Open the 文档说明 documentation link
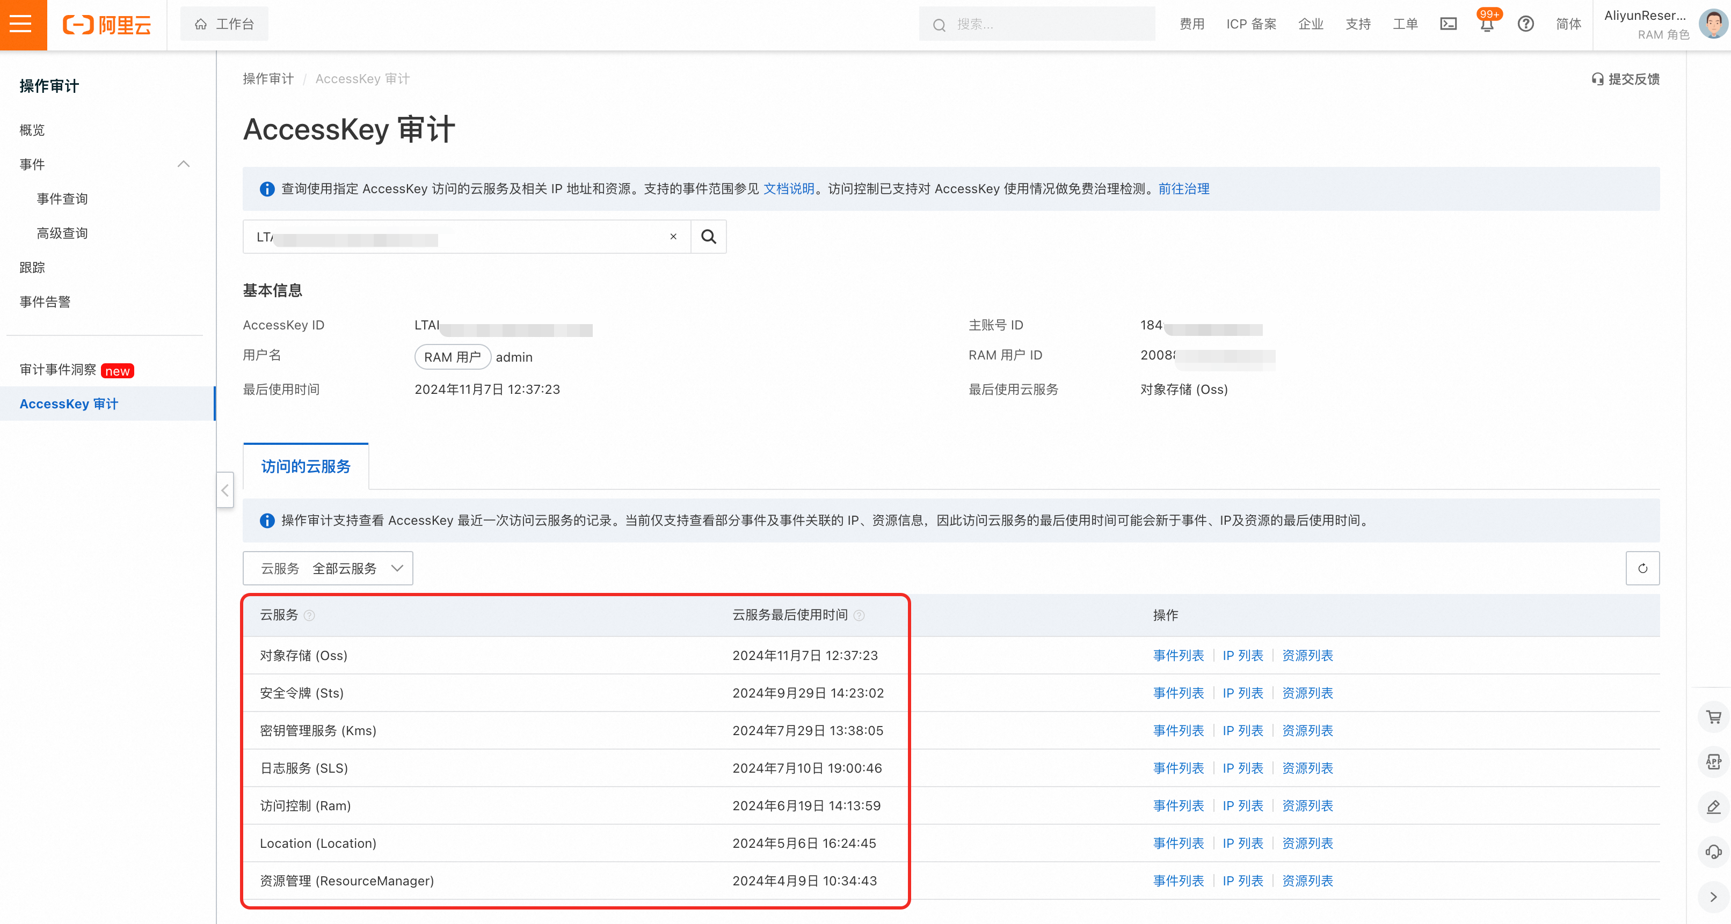The width and height of the screenshot is (1731, 924). pyautogui.click(x=789, y=189)
